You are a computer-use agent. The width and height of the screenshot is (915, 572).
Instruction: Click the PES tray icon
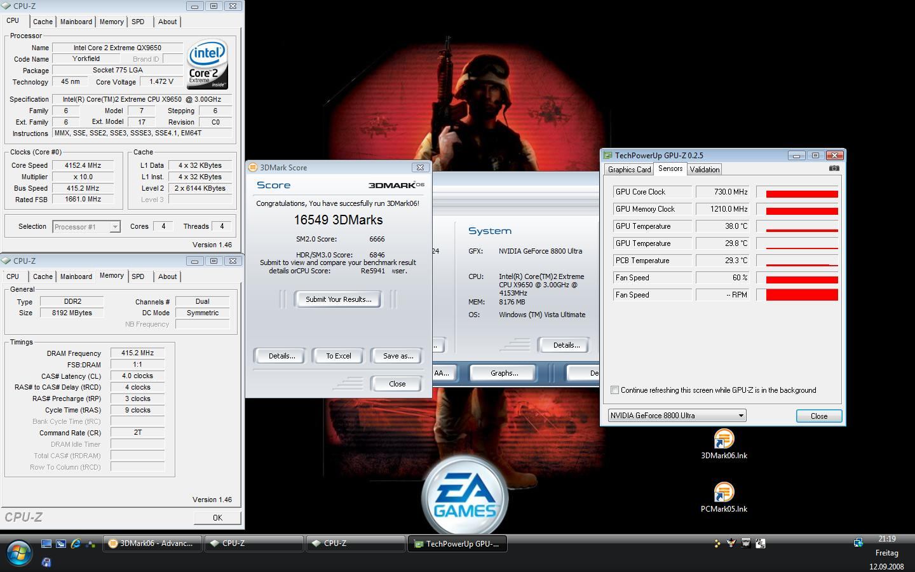click(x=761, y=543)
